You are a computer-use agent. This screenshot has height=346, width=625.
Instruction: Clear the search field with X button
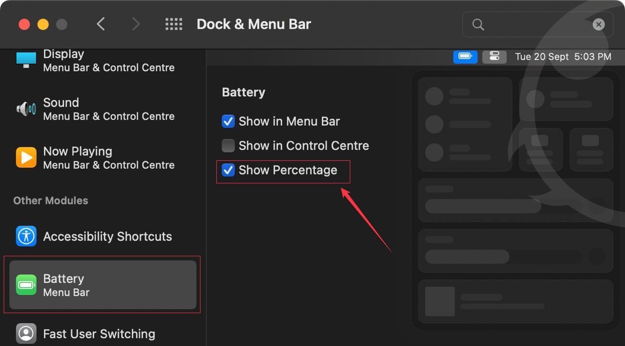(x=599, y=24)
